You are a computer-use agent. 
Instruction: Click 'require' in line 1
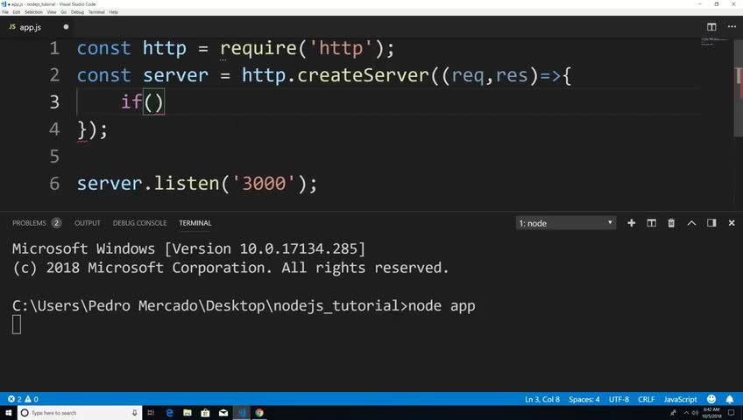coord(258,48)
